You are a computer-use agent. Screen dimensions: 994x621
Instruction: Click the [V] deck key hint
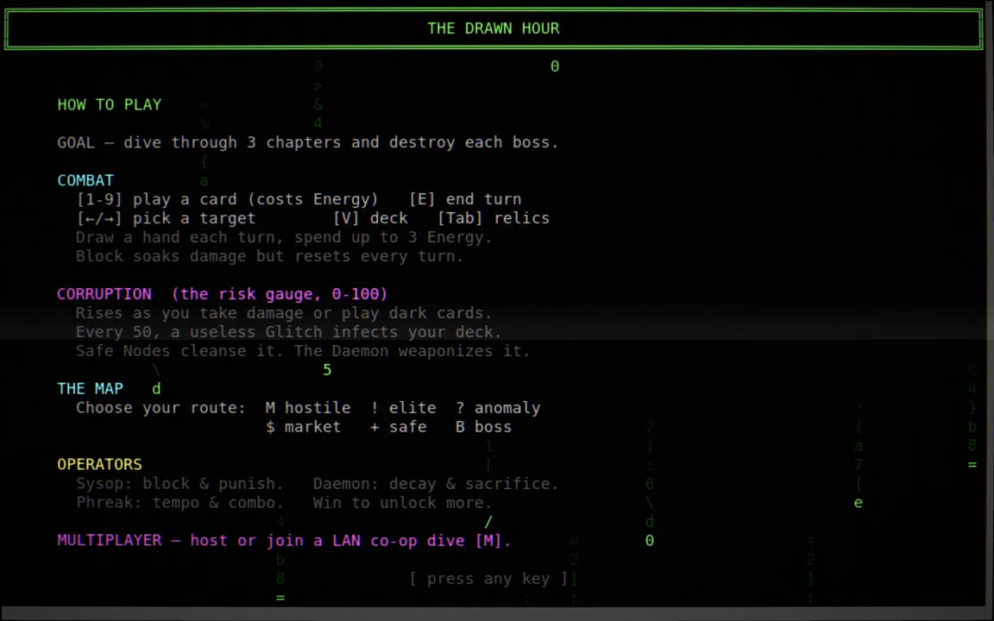click(x=370, y=218)
